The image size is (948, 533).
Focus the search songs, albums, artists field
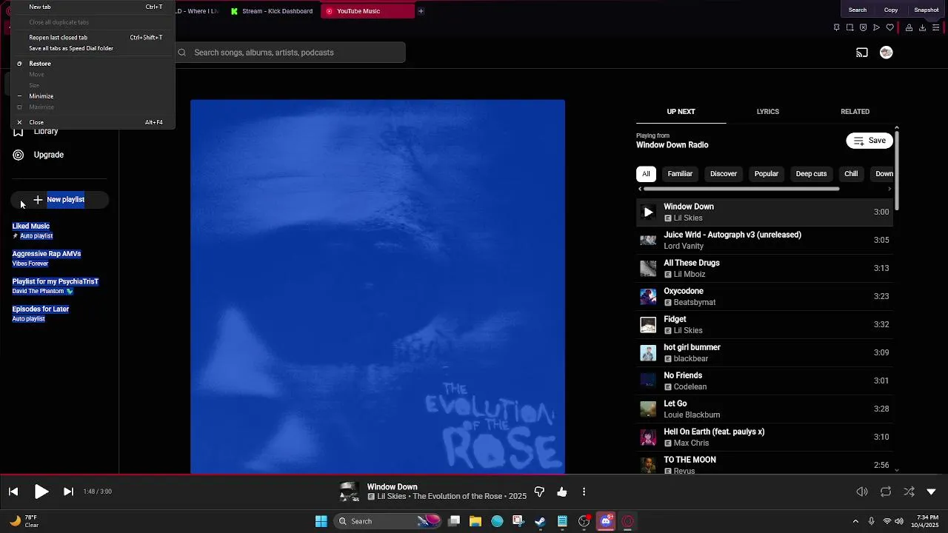tap(290, 53)
